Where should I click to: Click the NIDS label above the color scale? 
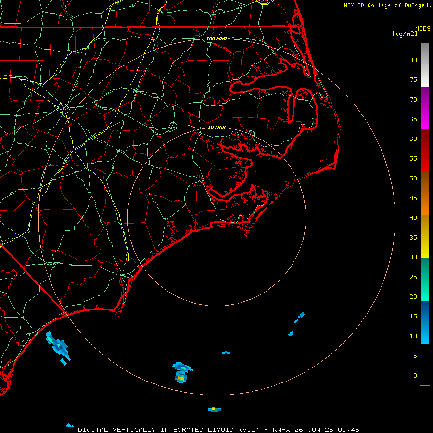[423, 29]
